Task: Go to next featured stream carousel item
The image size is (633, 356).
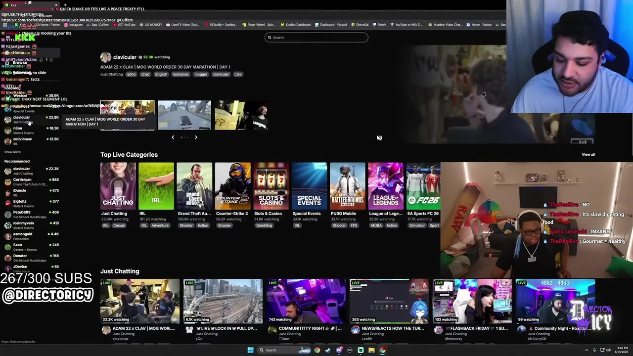Action: click(196, 137)
